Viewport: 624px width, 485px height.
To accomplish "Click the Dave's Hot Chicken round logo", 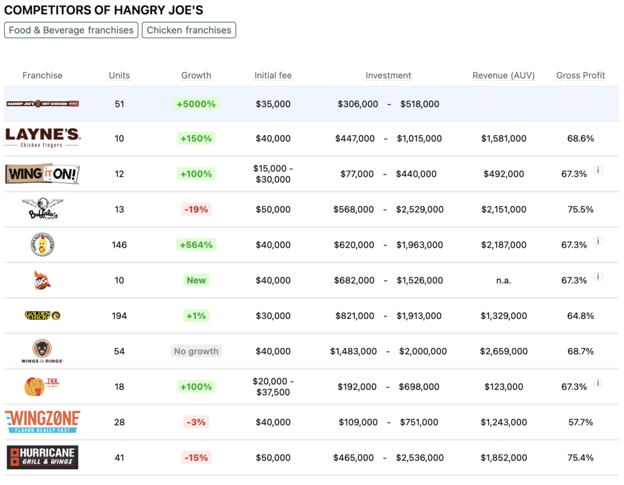I will 43,245.
